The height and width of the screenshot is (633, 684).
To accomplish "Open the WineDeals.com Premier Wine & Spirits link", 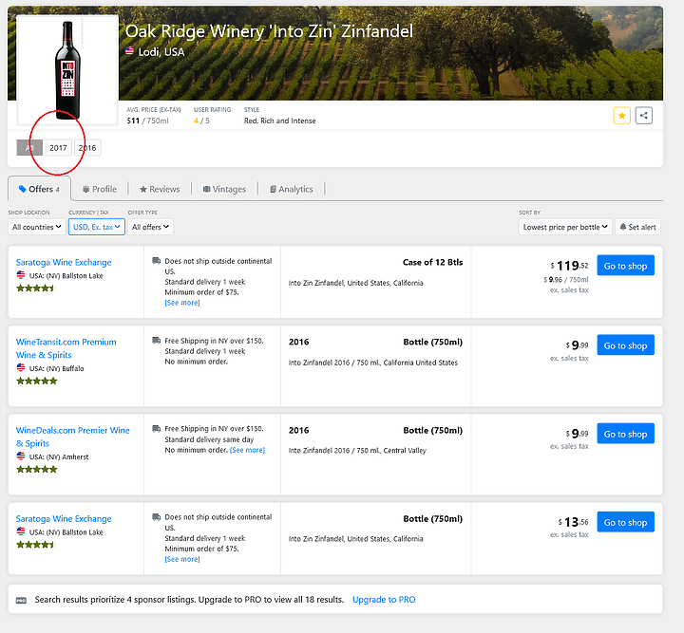I will click(x=73, y=437).
